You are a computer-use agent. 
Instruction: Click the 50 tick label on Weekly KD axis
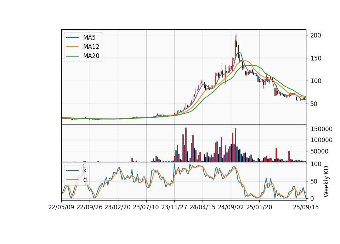tap(314, 181)
